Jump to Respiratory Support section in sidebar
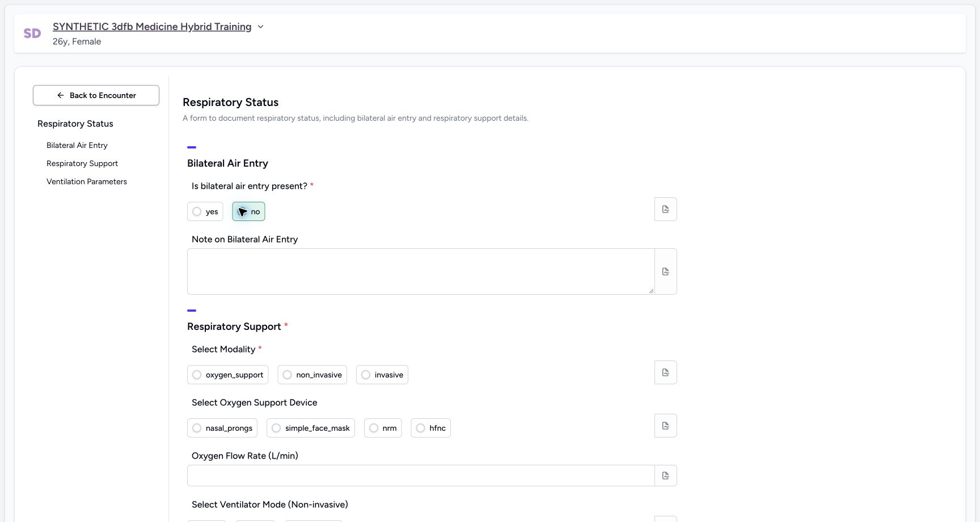 point(82,163)
